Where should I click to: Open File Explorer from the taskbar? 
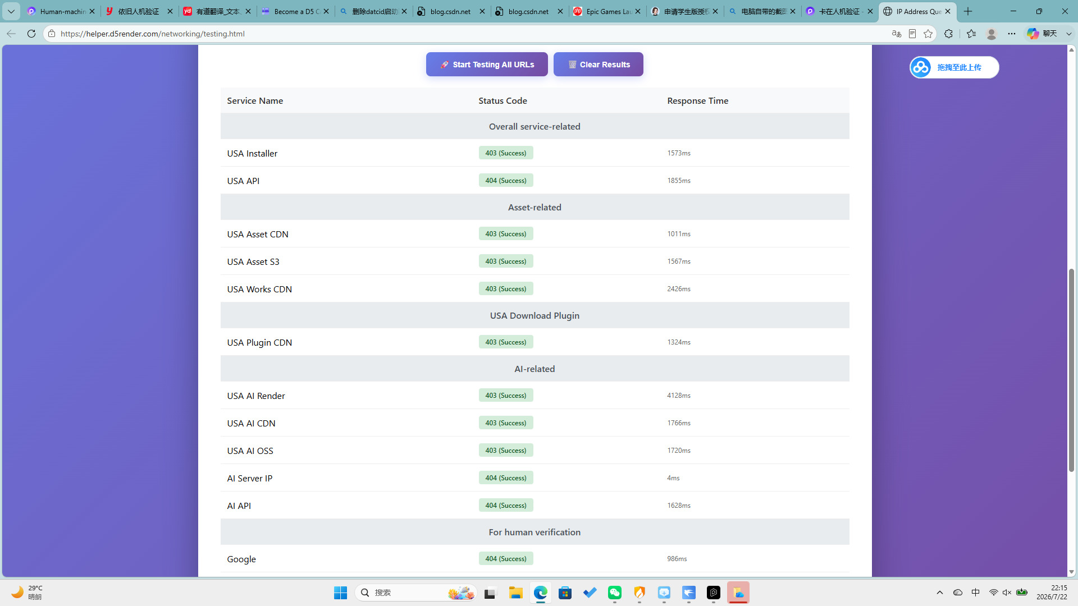click(x=515, y=593)
